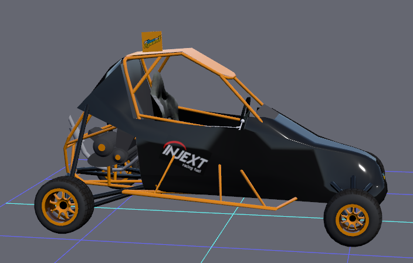Click the orange sign on the roof
413x263 pixels.
(152, 41)
